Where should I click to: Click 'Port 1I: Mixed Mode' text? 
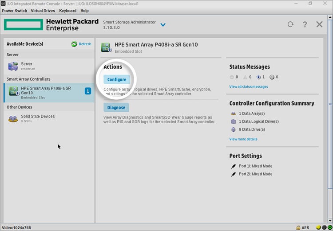click(x=255, y=166)
